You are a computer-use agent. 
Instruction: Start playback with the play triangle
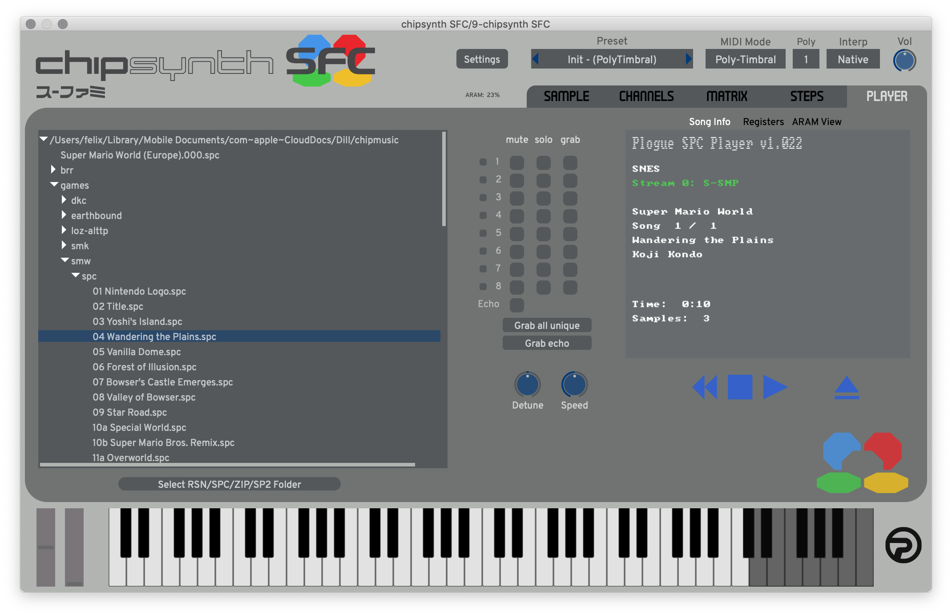tap(775, 387)
